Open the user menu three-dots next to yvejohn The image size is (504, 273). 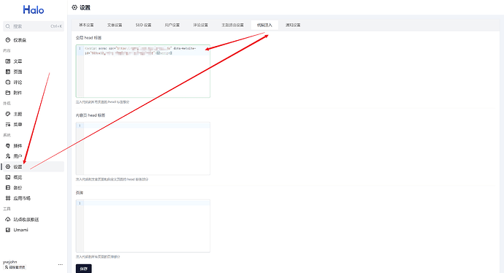click(61, 265)
